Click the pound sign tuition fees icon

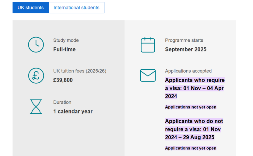[x=36, y=75]
